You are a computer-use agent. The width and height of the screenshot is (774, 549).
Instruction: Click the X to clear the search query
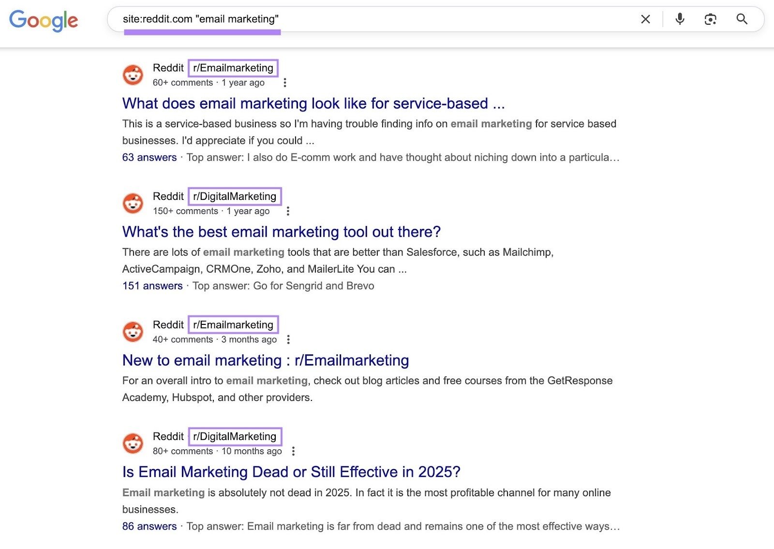[645, 19]
